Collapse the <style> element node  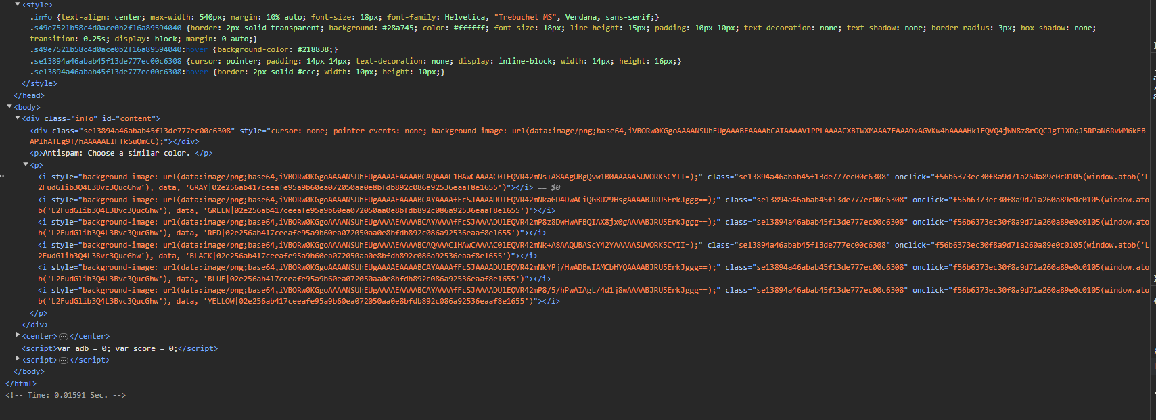click(18, 5)
